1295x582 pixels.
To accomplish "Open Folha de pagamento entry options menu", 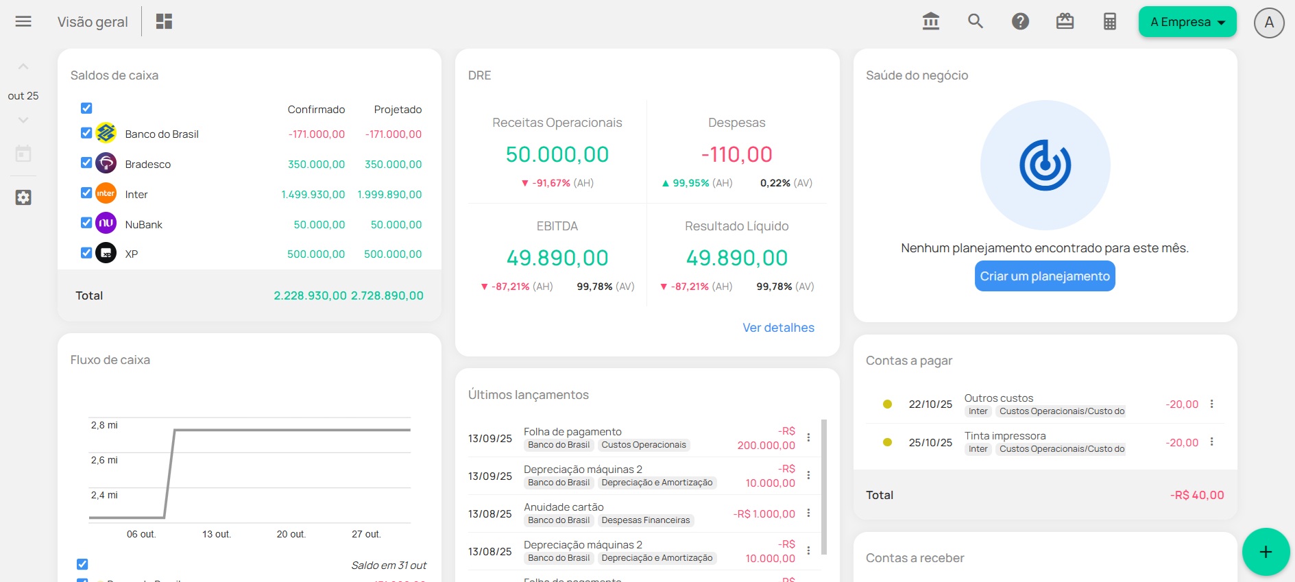I will [x=809, y=437].
